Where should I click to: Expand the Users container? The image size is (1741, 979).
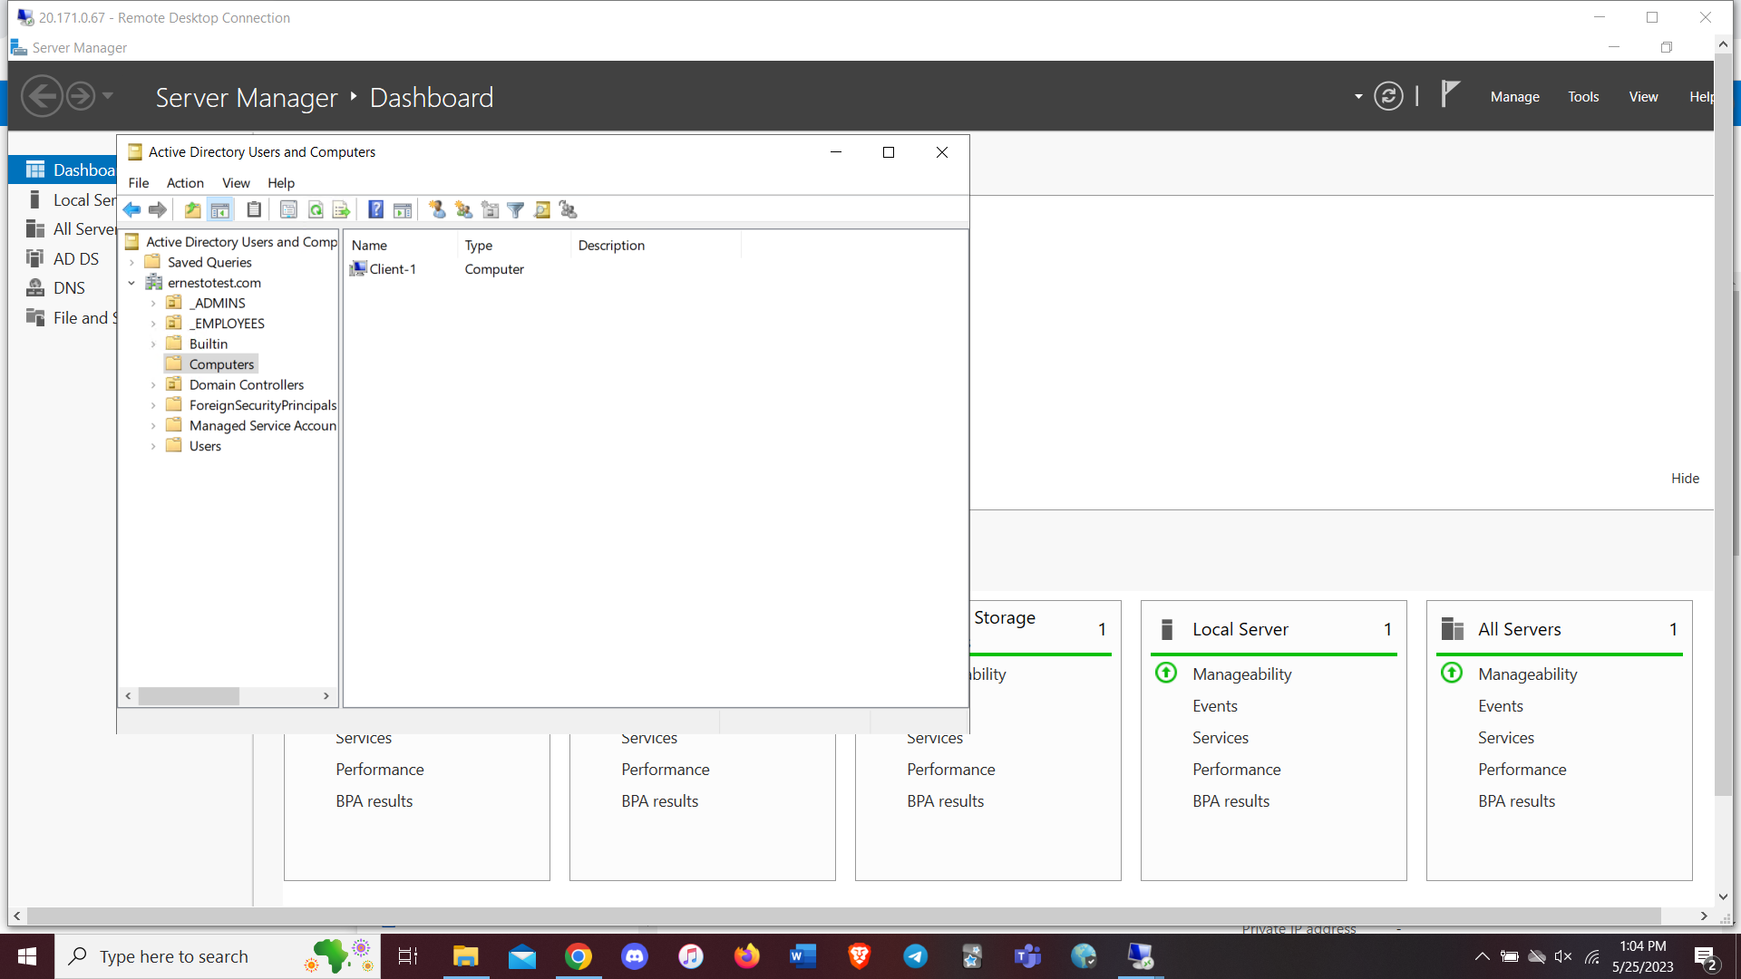point(153,445)
